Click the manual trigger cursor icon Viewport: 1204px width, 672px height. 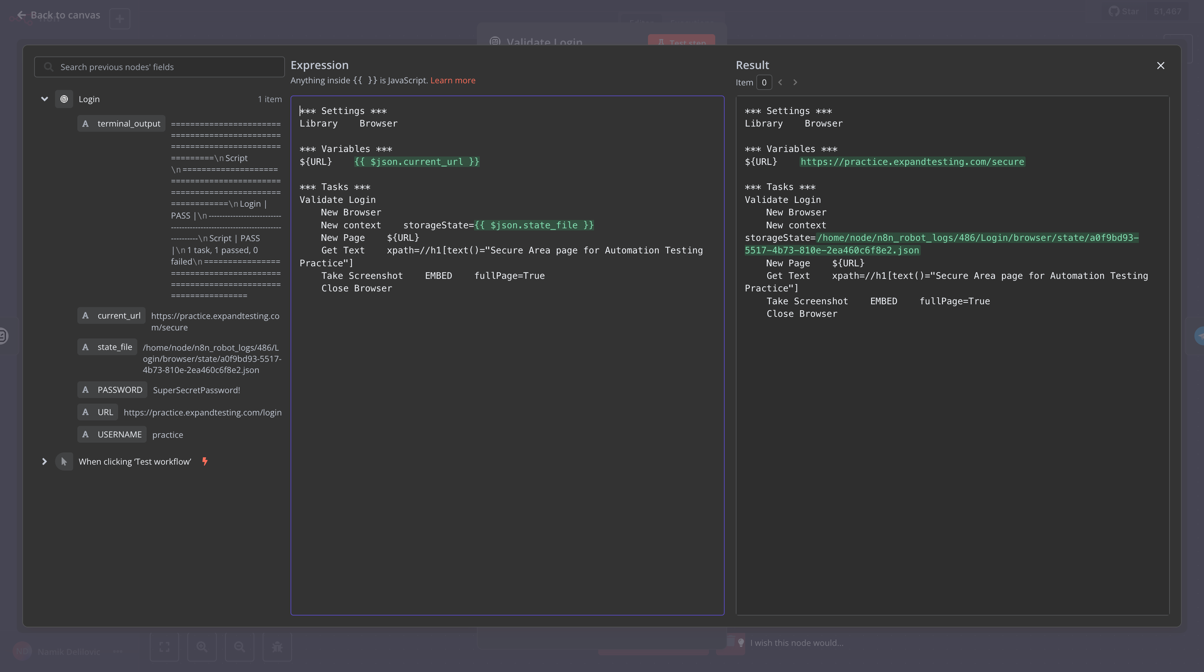pyautogui.click(x=64, y=461)
